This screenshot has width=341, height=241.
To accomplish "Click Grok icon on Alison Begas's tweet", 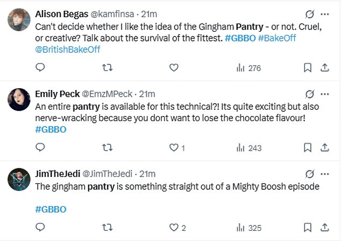I will (x=309, y=15).
